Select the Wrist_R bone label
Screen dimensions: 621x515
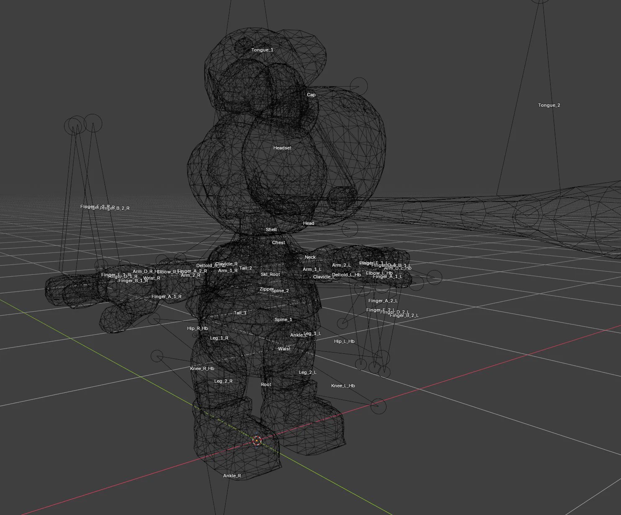[152, 278]
